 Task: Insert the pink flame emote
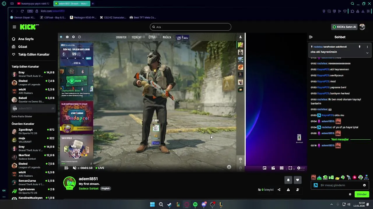point(354,177)
